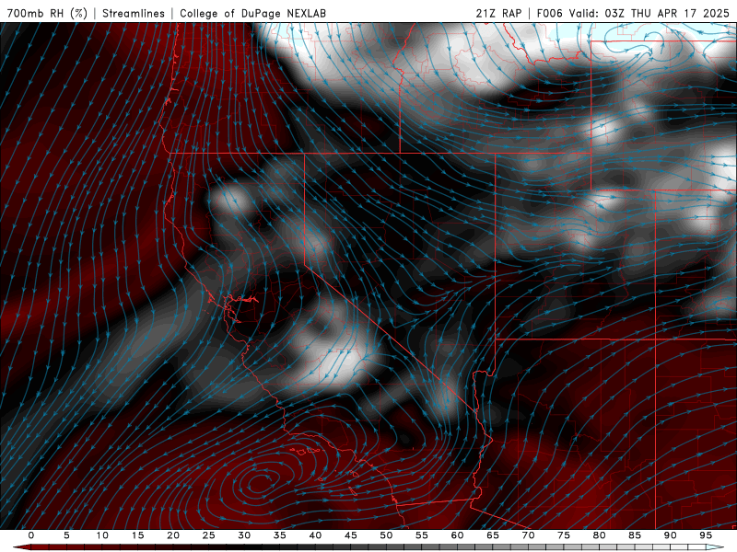Click the "Streamlines" label in header
The height and width of the screenshot is (552, 737).
coord(134,13)
